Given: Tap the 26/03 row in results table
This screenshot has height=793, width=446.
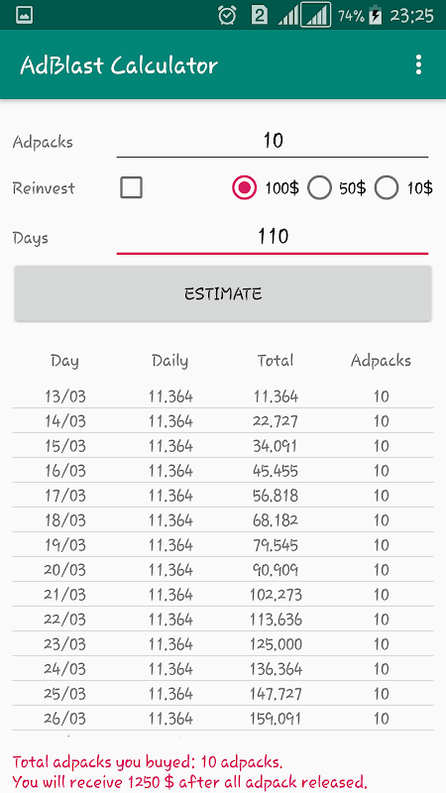Looking at the screenshot, I should (223, 719).
